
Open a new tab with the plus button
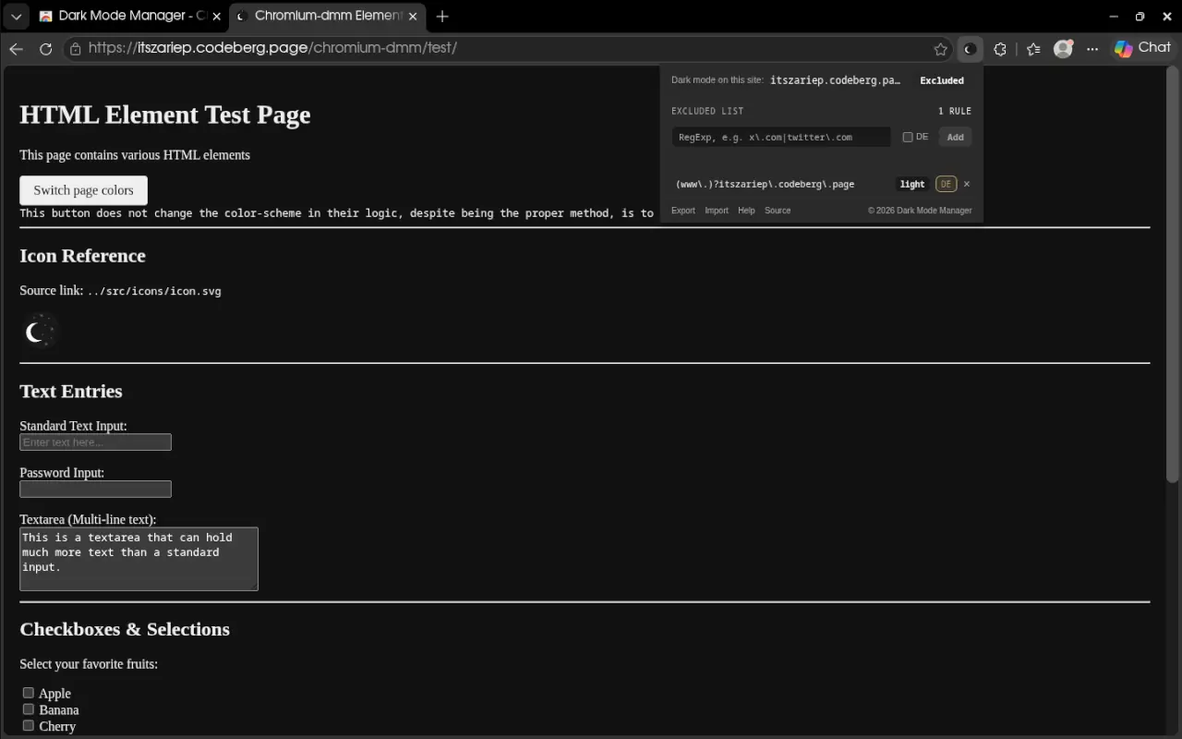click(x=442, y=16)
